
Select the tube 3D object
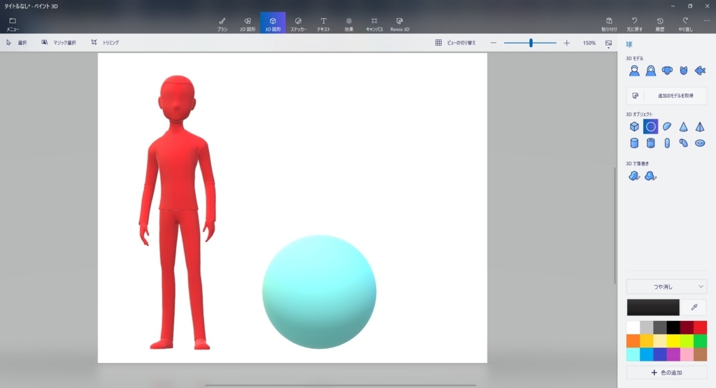pyautogui.click(x=651, y=143)
